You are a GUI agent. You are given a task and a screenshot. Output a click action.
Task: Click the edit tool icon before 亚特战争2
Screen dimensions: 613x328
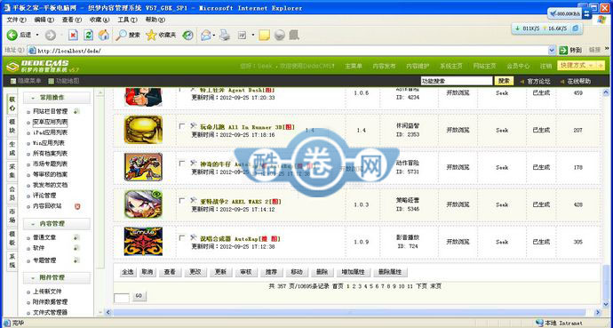pos(193,201)
